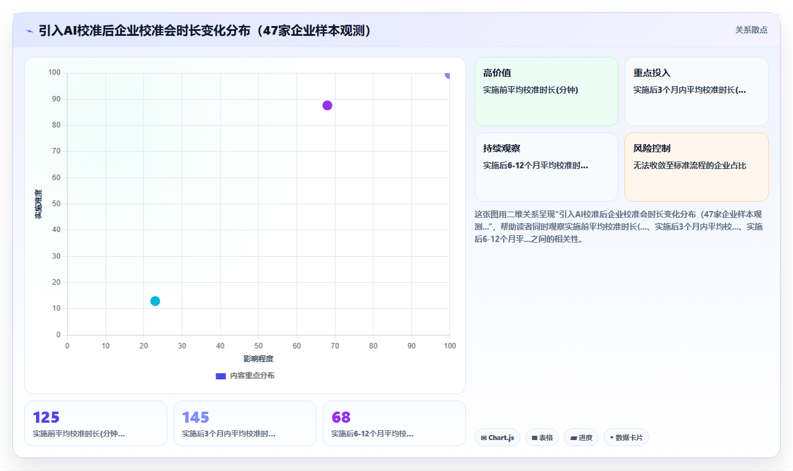Click the 100 tick on the y-axis
The height and width of the screenshot is (471, 793).
click(55, 73)
